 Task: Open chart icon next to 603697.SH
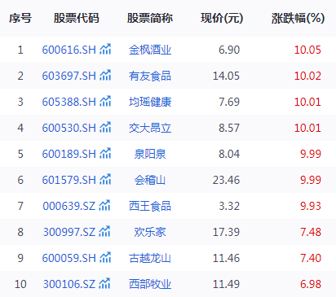[105, 76]
